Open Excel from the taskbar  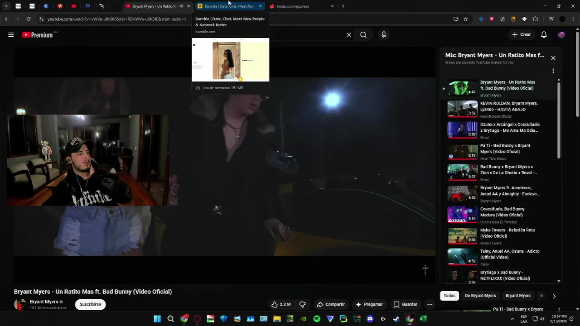[x=423, y=319]
